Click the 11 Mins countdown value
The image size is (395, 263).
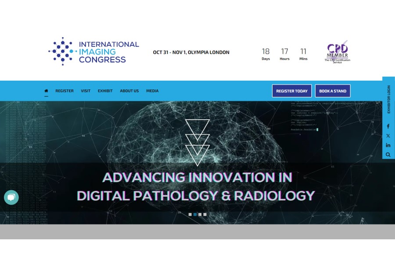pyautogui.click(x=303, y=54)
